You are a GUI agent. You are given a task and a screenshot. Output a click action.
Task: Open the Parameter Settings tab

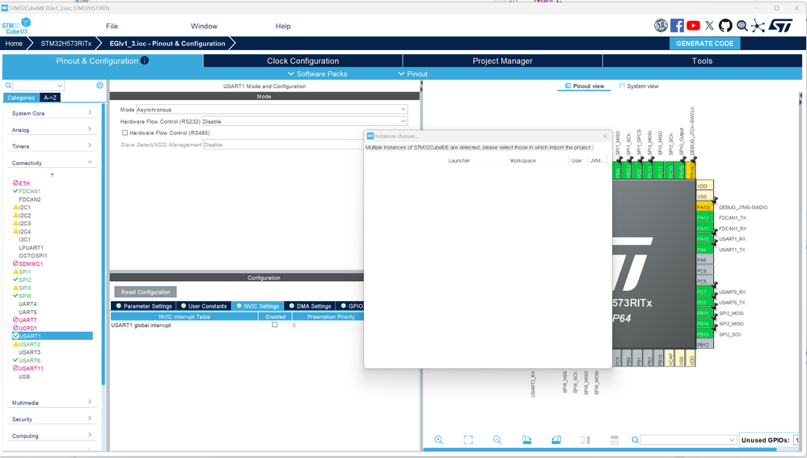click(x=143, y=306)
